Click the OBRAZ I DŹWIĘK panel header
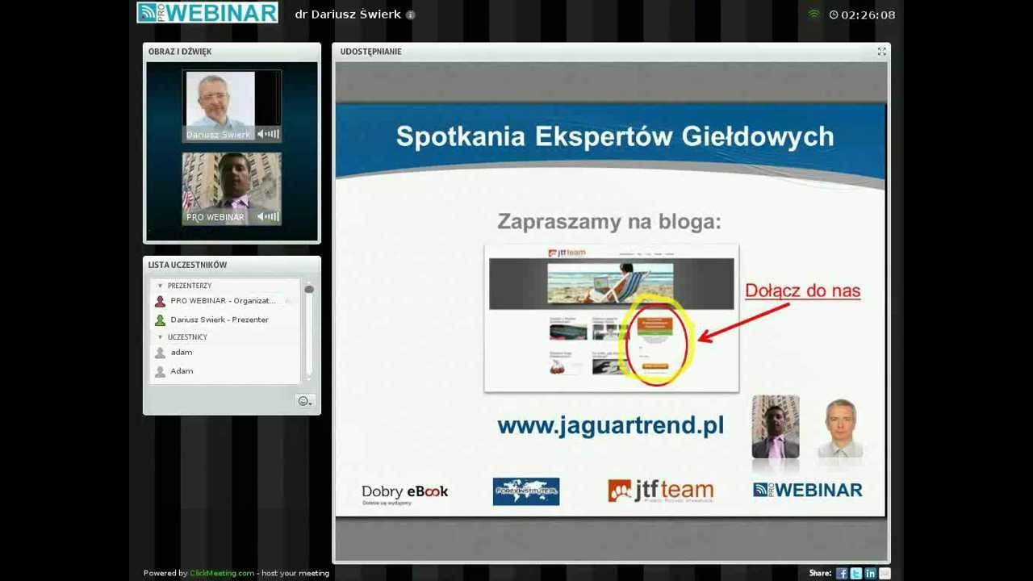The height and width of the screenshot is (581, 1033). click(232, 51)
